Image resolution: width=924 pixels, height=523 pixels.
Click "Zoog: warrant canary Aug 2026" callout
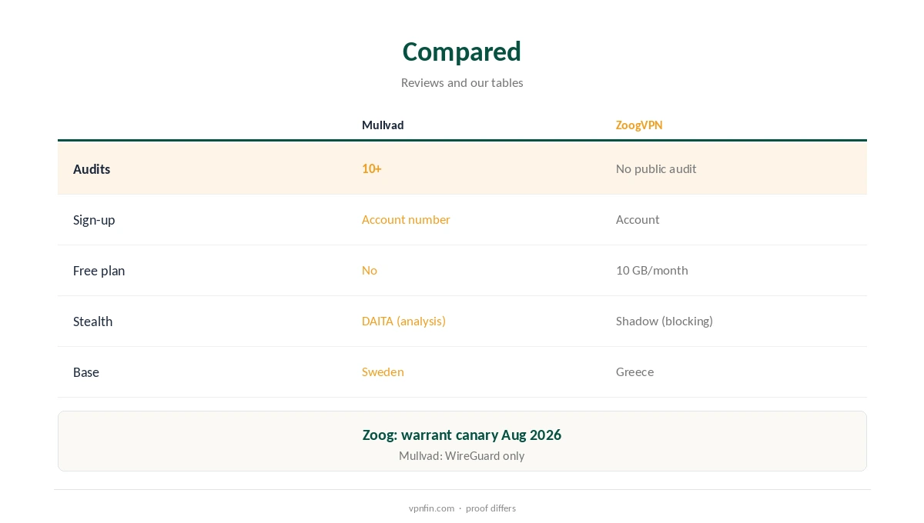(x=462, y=435)
